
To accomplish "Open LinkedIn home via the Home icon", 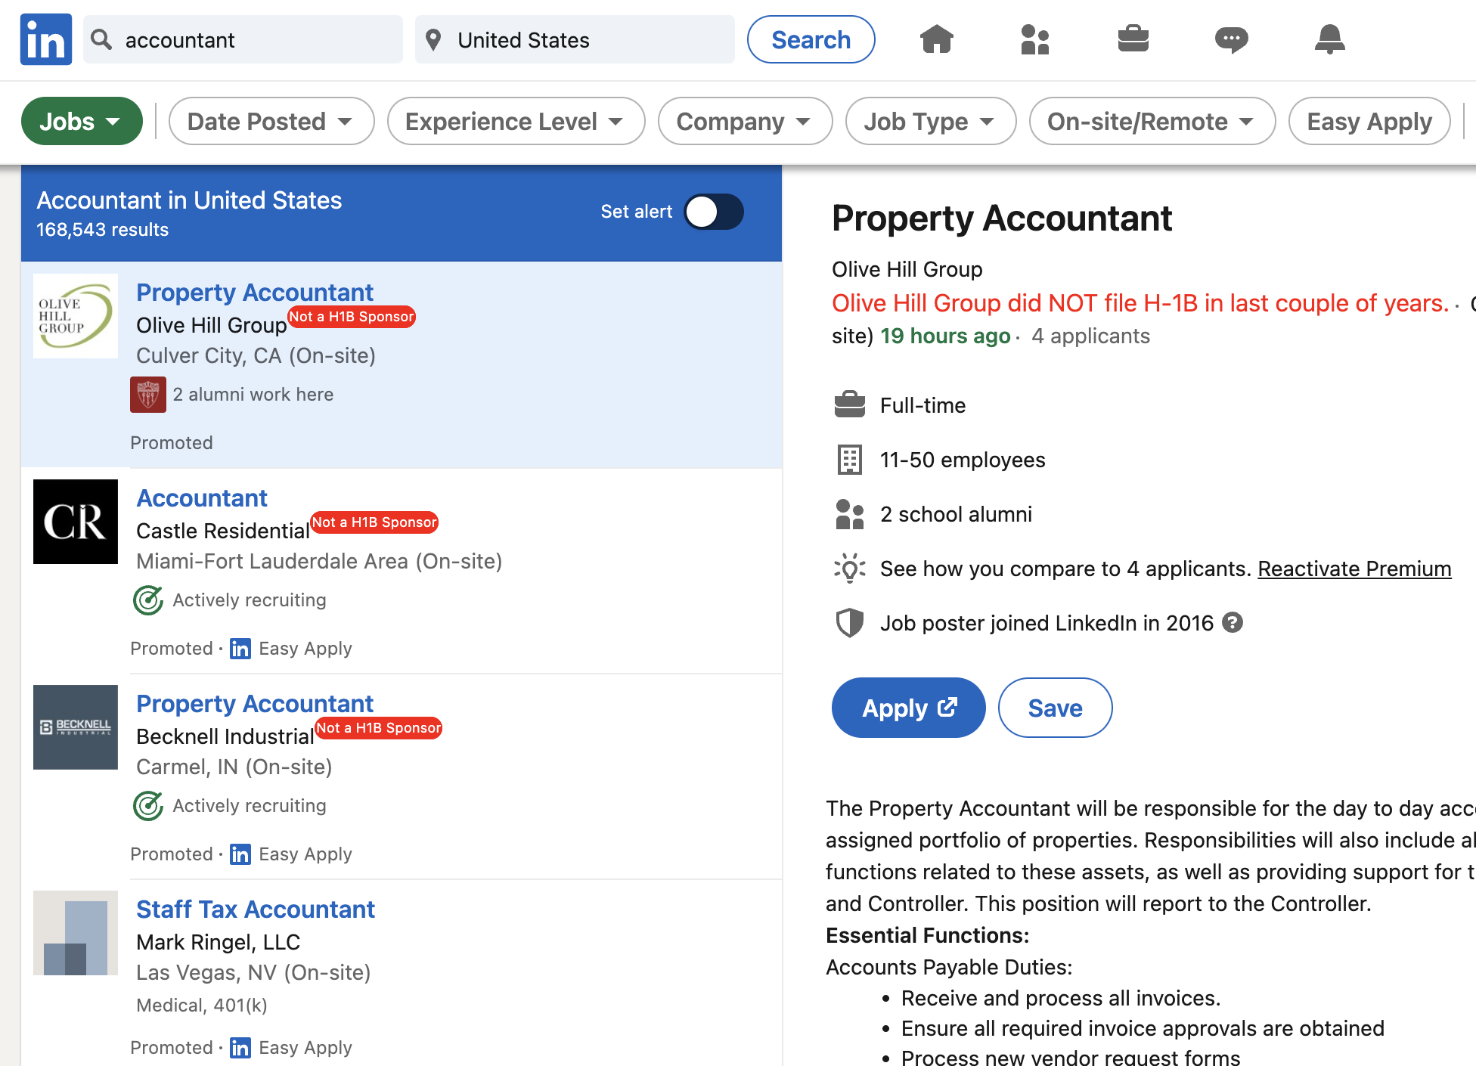I will (x=937, y=39).
